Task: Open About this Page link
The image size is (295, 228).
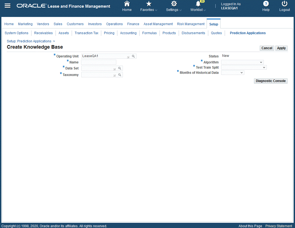Action: pyautogui.click(x=250, y=226)
